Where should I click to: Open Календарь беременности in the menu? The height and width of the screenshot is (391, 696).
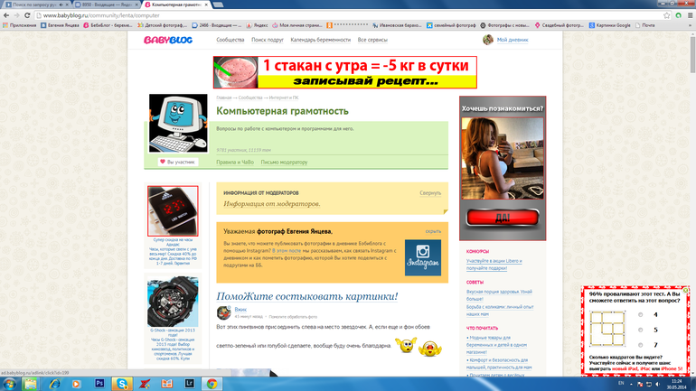[321, 40]
